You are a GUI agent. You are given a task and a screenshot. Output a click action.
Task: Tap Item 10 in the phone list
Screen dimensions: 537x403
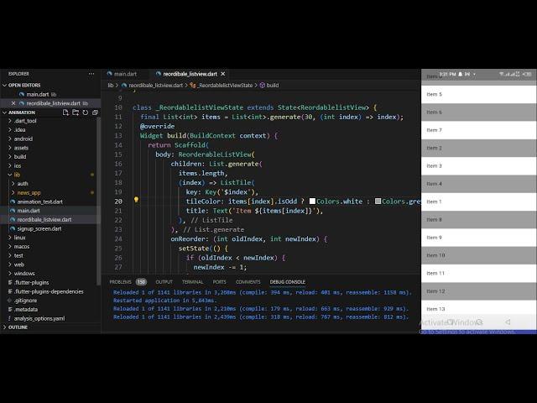(x=478, y=255)
